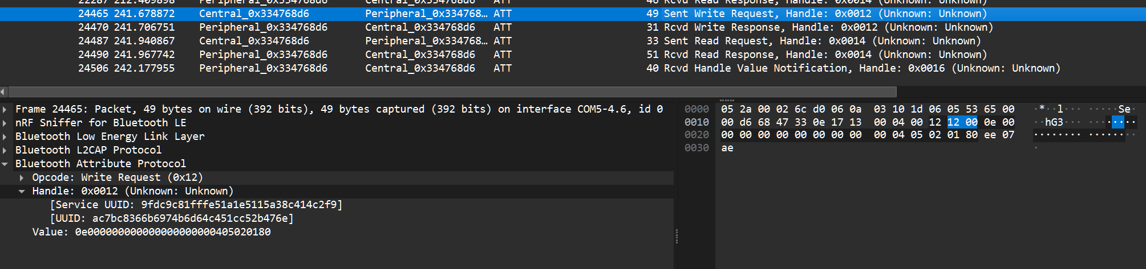Viewport: 1146px width, 269px height.
Task: Click highlighted hex bytes 12 00
Action: point(962,122)
